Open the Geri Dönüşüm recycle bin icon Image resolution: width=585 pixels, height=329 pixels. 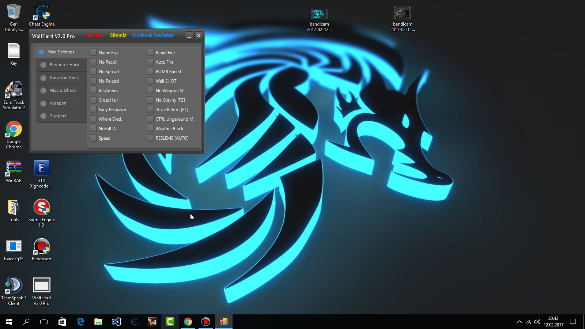coord(14,18)
